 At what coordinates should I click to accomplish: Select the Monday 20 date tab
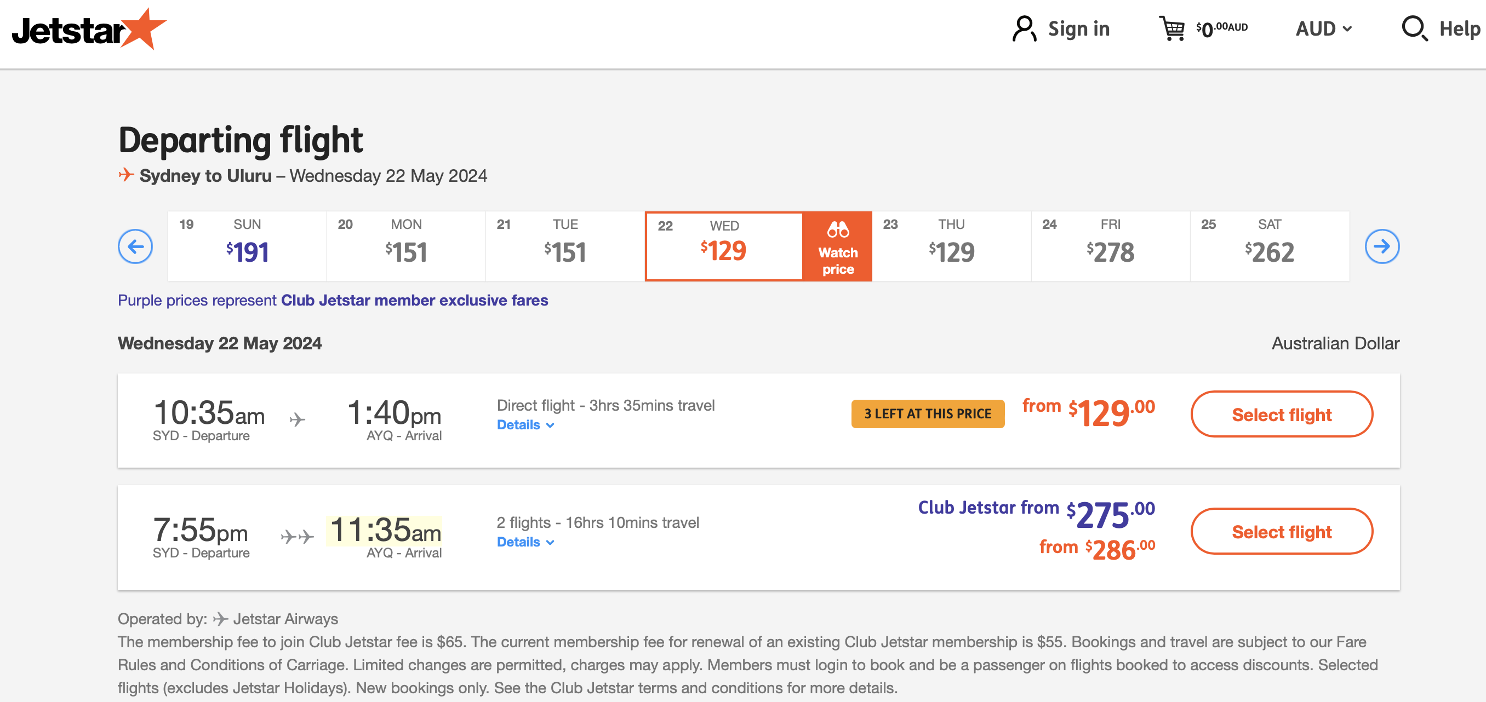406,246
